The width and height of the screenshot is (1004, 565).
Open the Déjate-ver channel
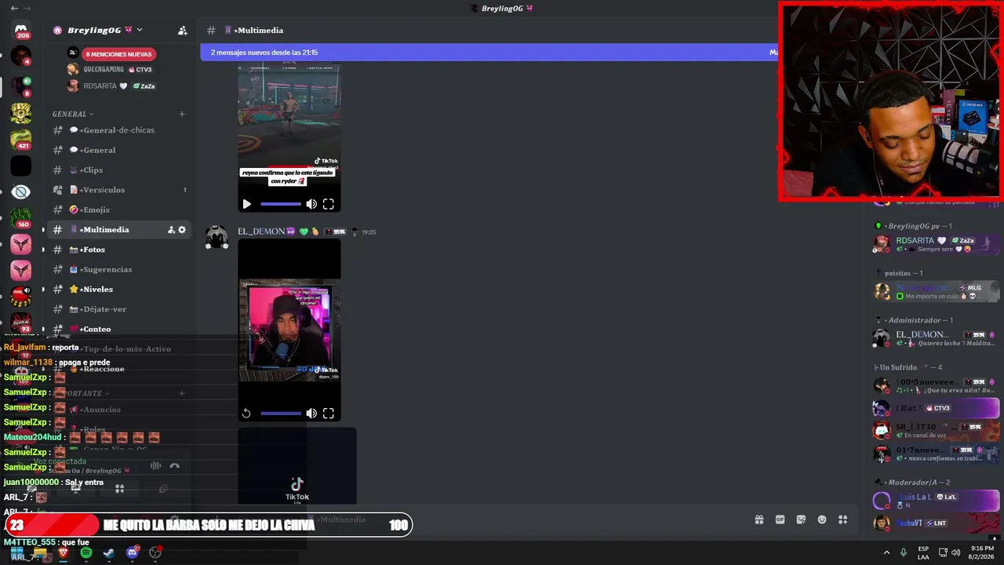coord(118,309)
